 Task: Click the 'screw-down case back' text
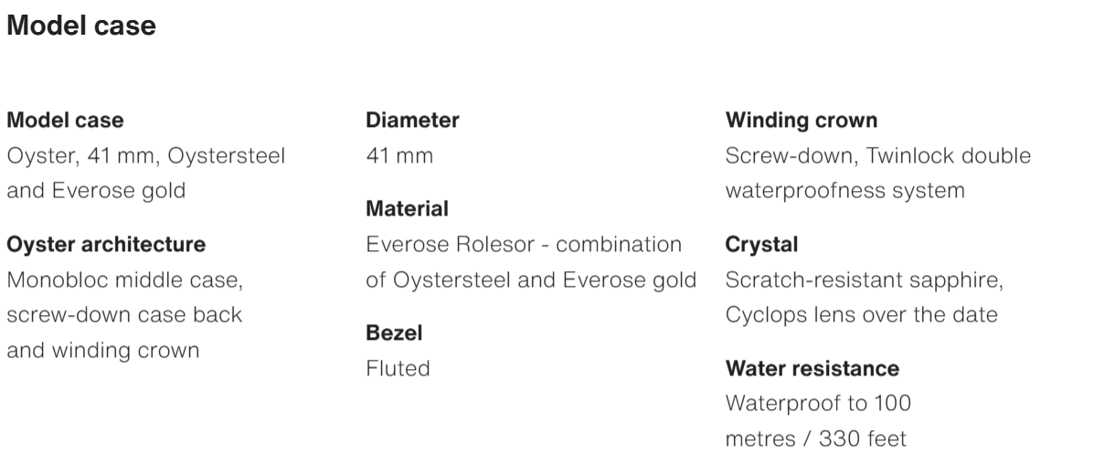(x=124, y=314)
